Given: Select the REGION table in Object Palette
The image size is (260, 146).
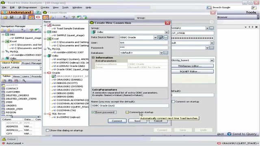Looking at the screenshot, I should (x=11, y=112).
